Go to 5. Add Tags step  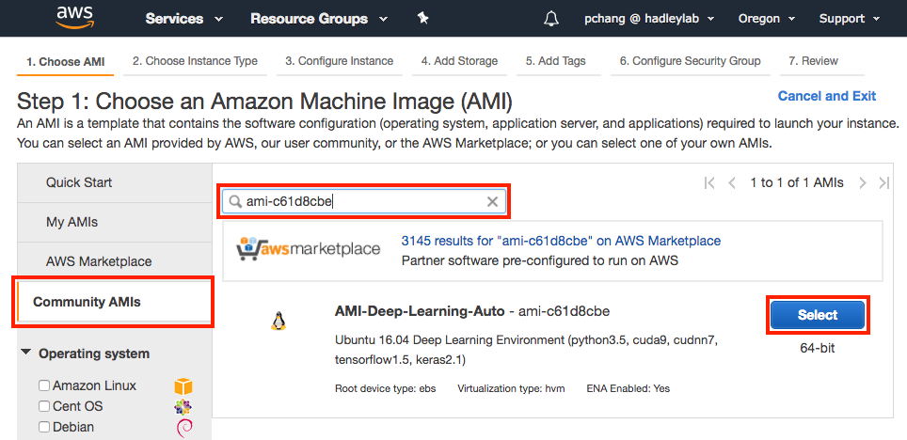[555, 61]
